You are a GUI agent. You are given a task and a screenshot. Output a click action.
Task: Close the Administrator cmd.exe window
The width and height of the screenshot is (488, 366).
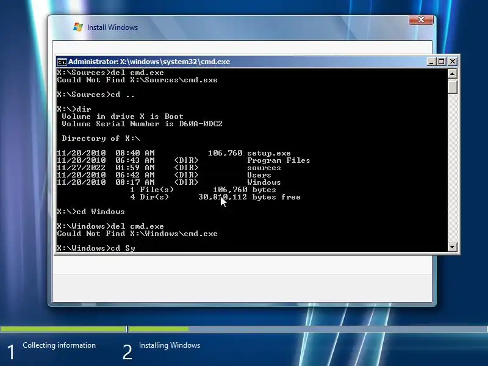pos(452,62)
